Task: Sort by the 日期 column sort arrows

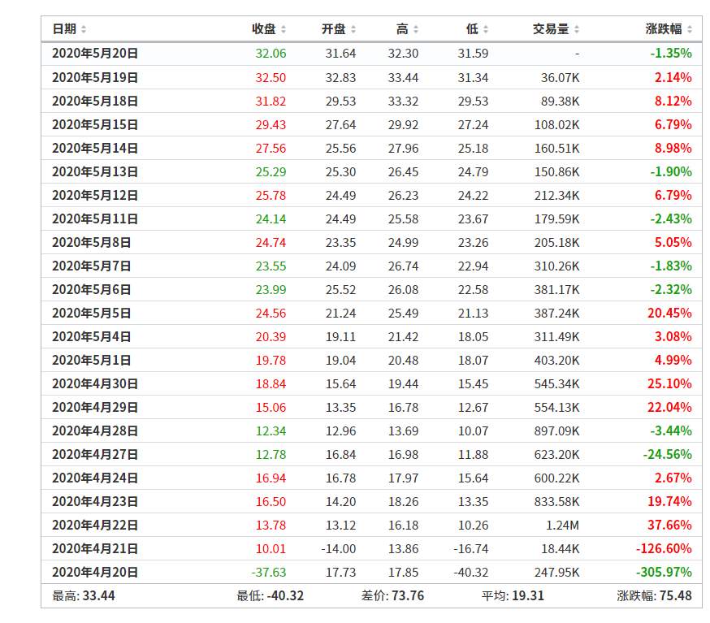Action: 84,29
